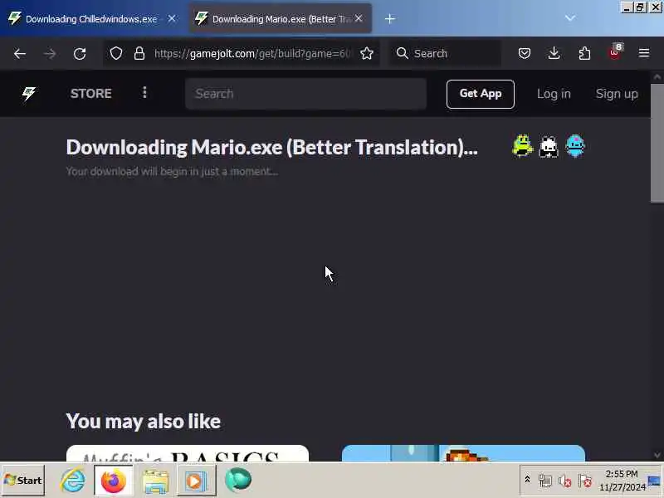664x498 pixels.
Task: Click the Downloading Mario.exe heading
Action: click(272, 148)
